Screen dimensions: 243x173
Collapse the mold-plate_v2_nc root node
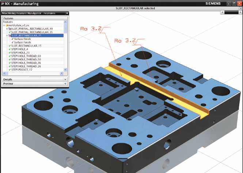pyautogui.click(x=4, y=26)
